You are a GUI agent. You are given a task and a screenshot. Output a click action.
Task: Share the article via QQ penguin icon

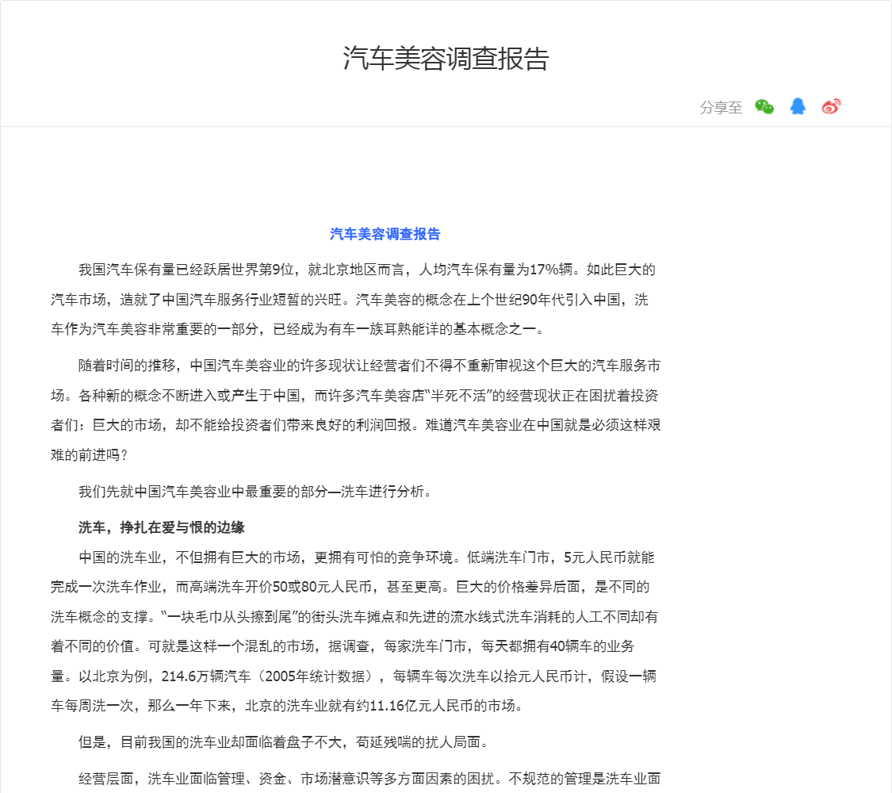[798, 107]
